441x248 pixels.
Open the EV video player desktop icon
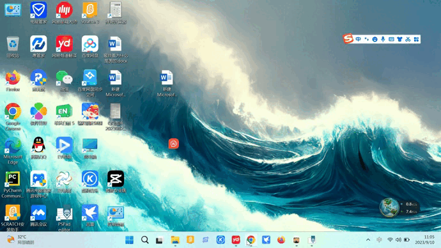point(64,145)
